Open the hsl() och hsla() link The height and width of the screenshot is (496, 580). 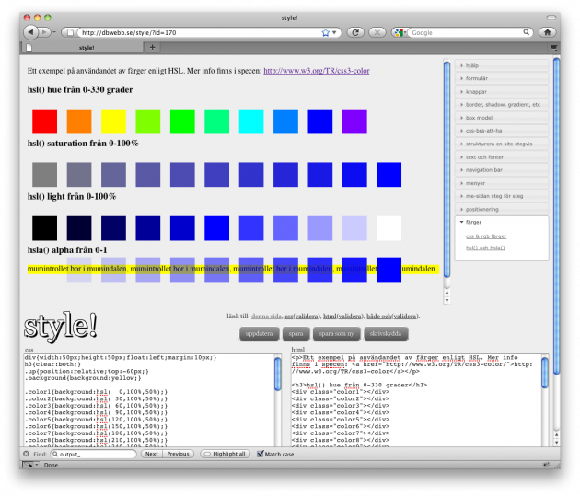coord(485,248)
